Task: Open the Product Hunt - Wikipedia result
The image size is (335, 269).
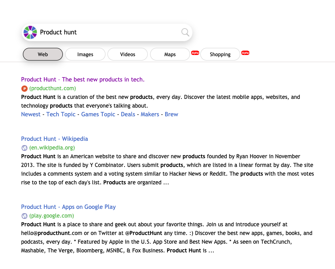Action: click(x=55, y=139)
